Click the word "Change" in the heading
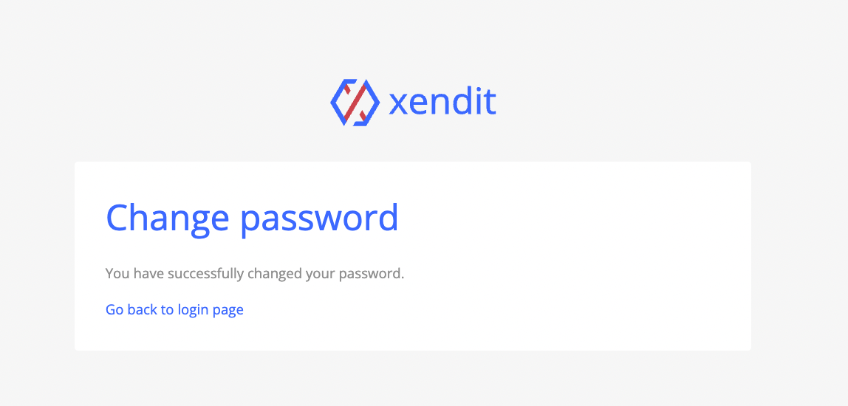The width and height of the screenshot is (848, 406). click(168, 218)
